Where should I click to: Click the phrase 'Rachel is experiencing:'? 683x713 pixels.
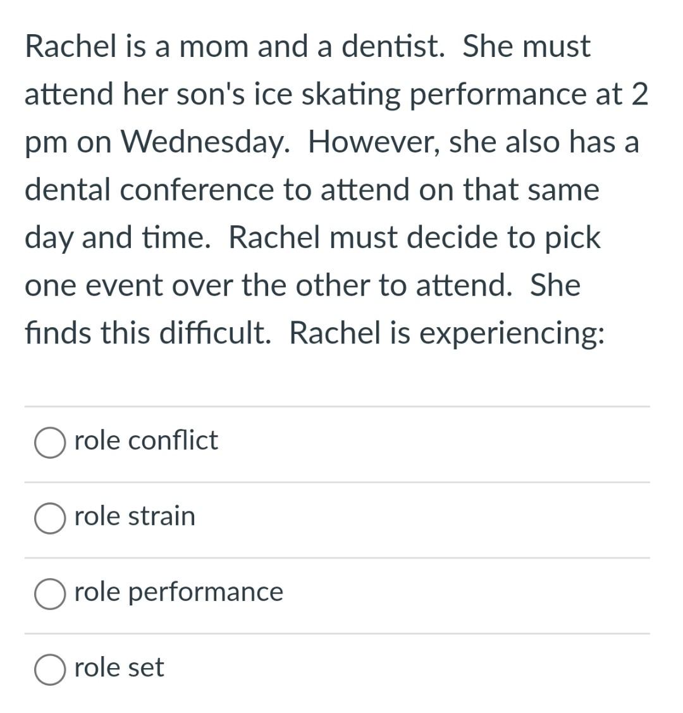click(x=446, y=333)
